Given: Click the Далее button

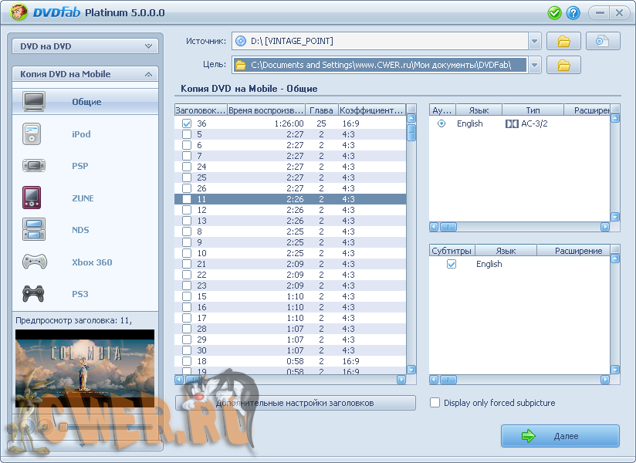Looking at the screenshot, I should pos(560,436).
